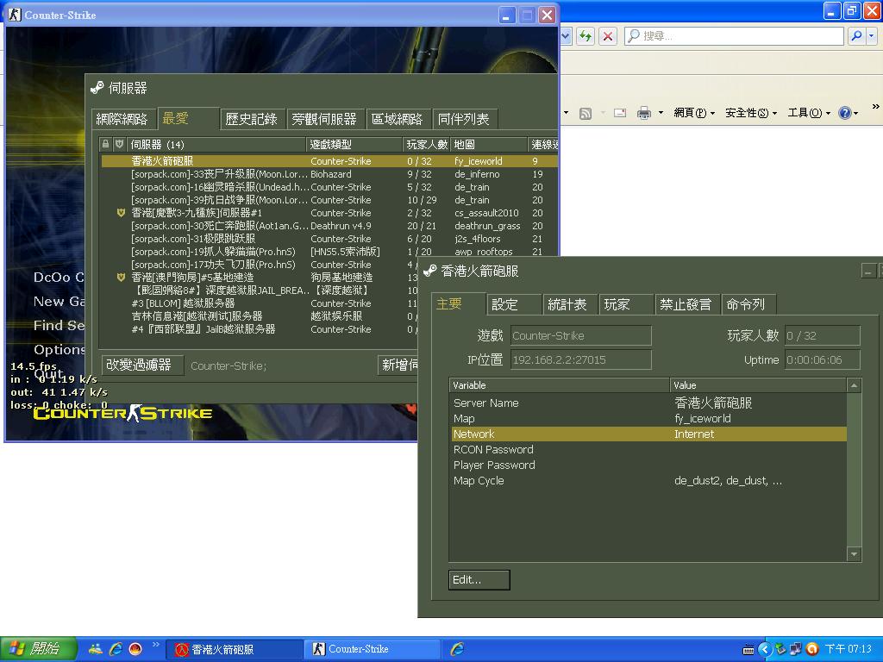Click the red X stop loading icon
The width and height of the screenshot is (883, 662).
click(x=608, y=36)
